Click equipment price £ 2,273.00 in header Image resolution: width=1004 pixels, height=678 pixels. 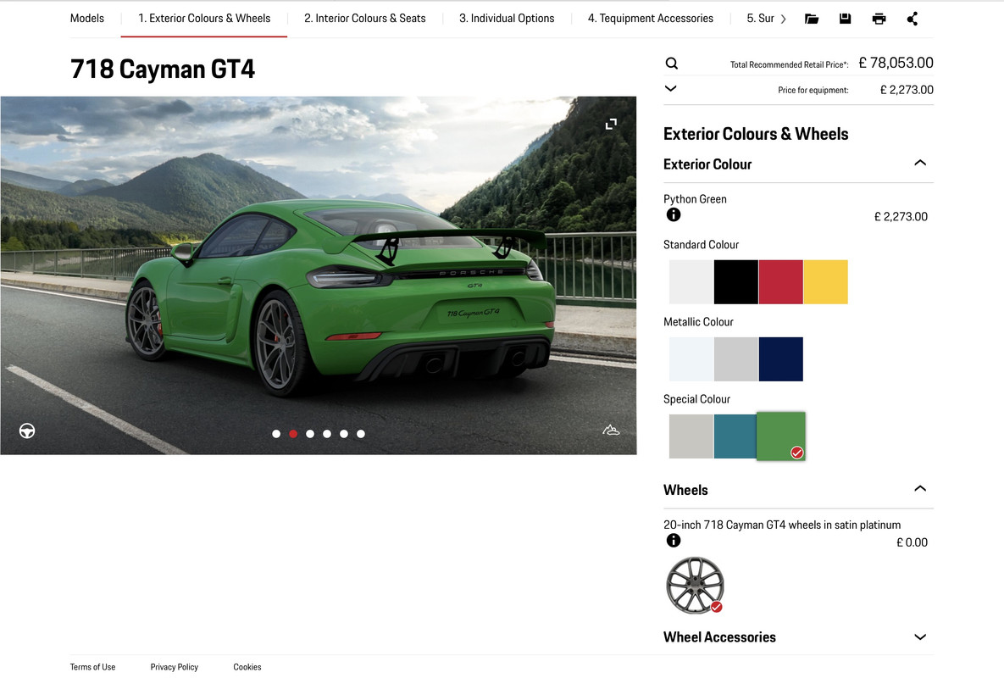907,90
